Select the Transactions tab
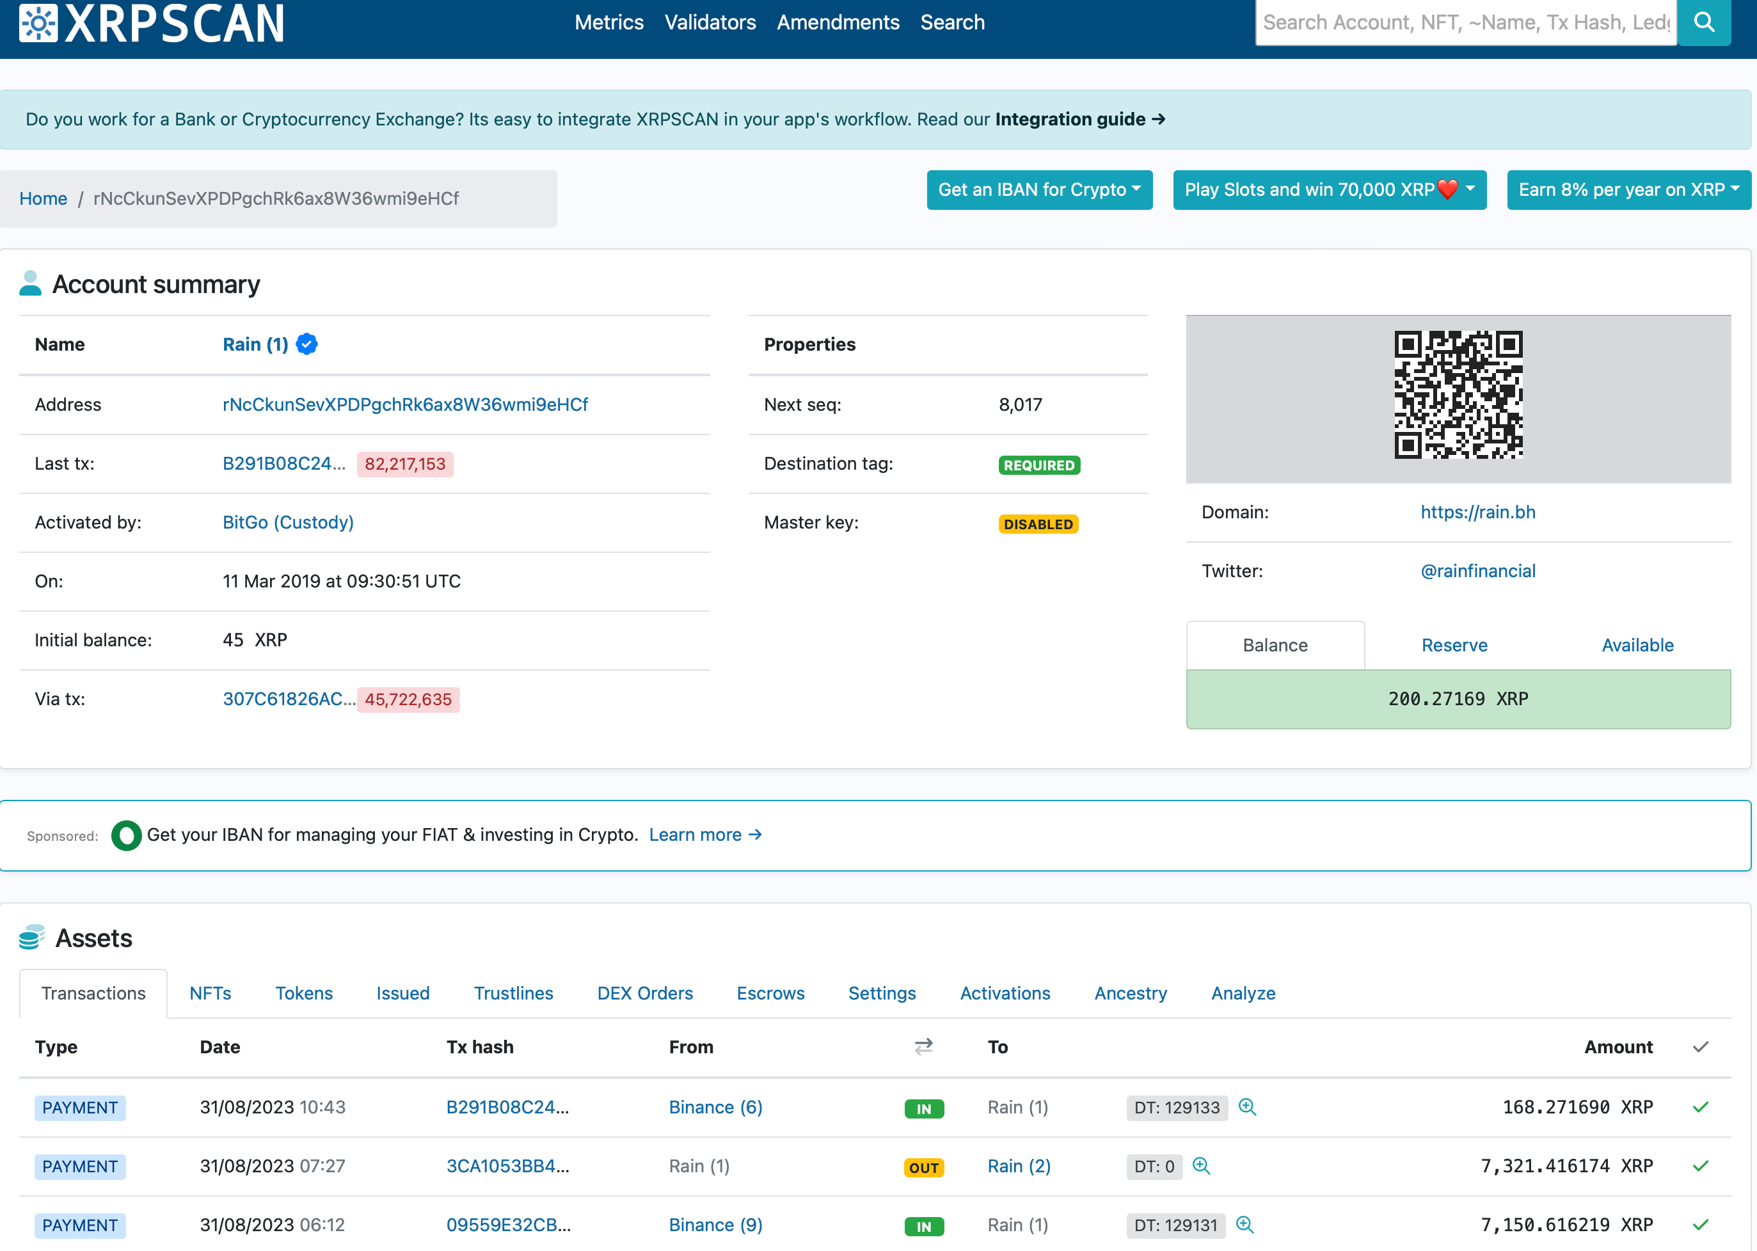 pos(93,994)
